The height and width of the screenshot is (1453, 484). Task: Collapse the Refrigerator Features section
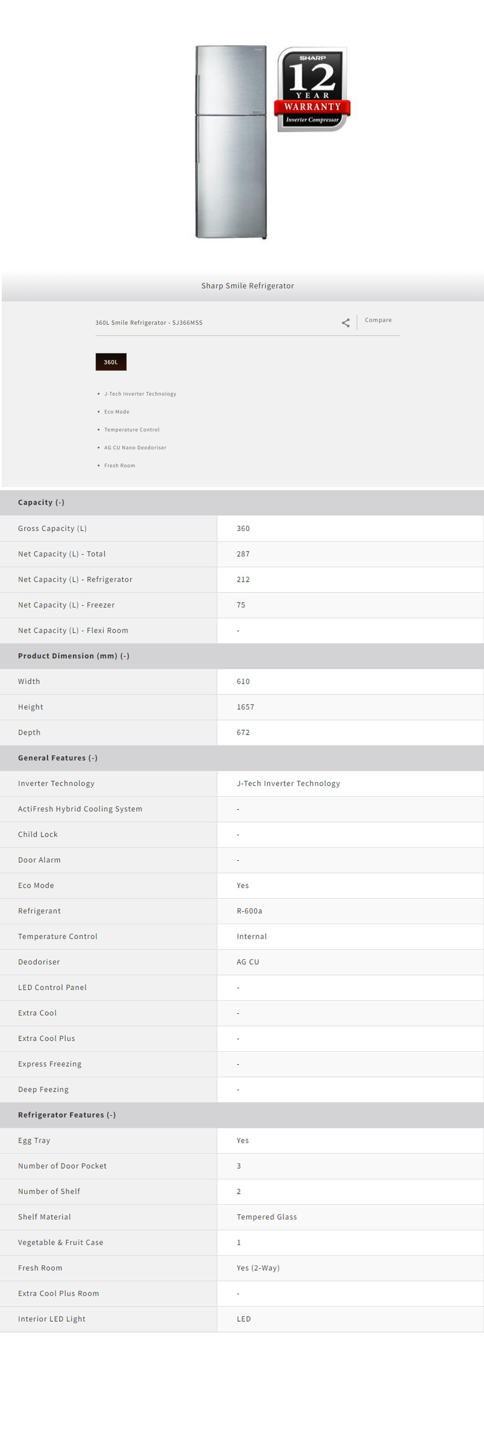(x=66, y=1114)
